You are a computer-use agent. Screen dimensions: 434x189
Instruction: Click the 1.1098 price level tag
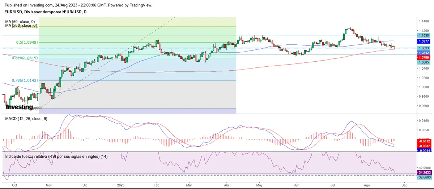[x=424, y=35]
